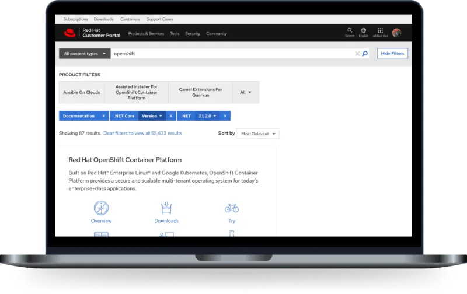Open the .NET Core Version dropdown
467x294 pixels.
click(152, 116)
